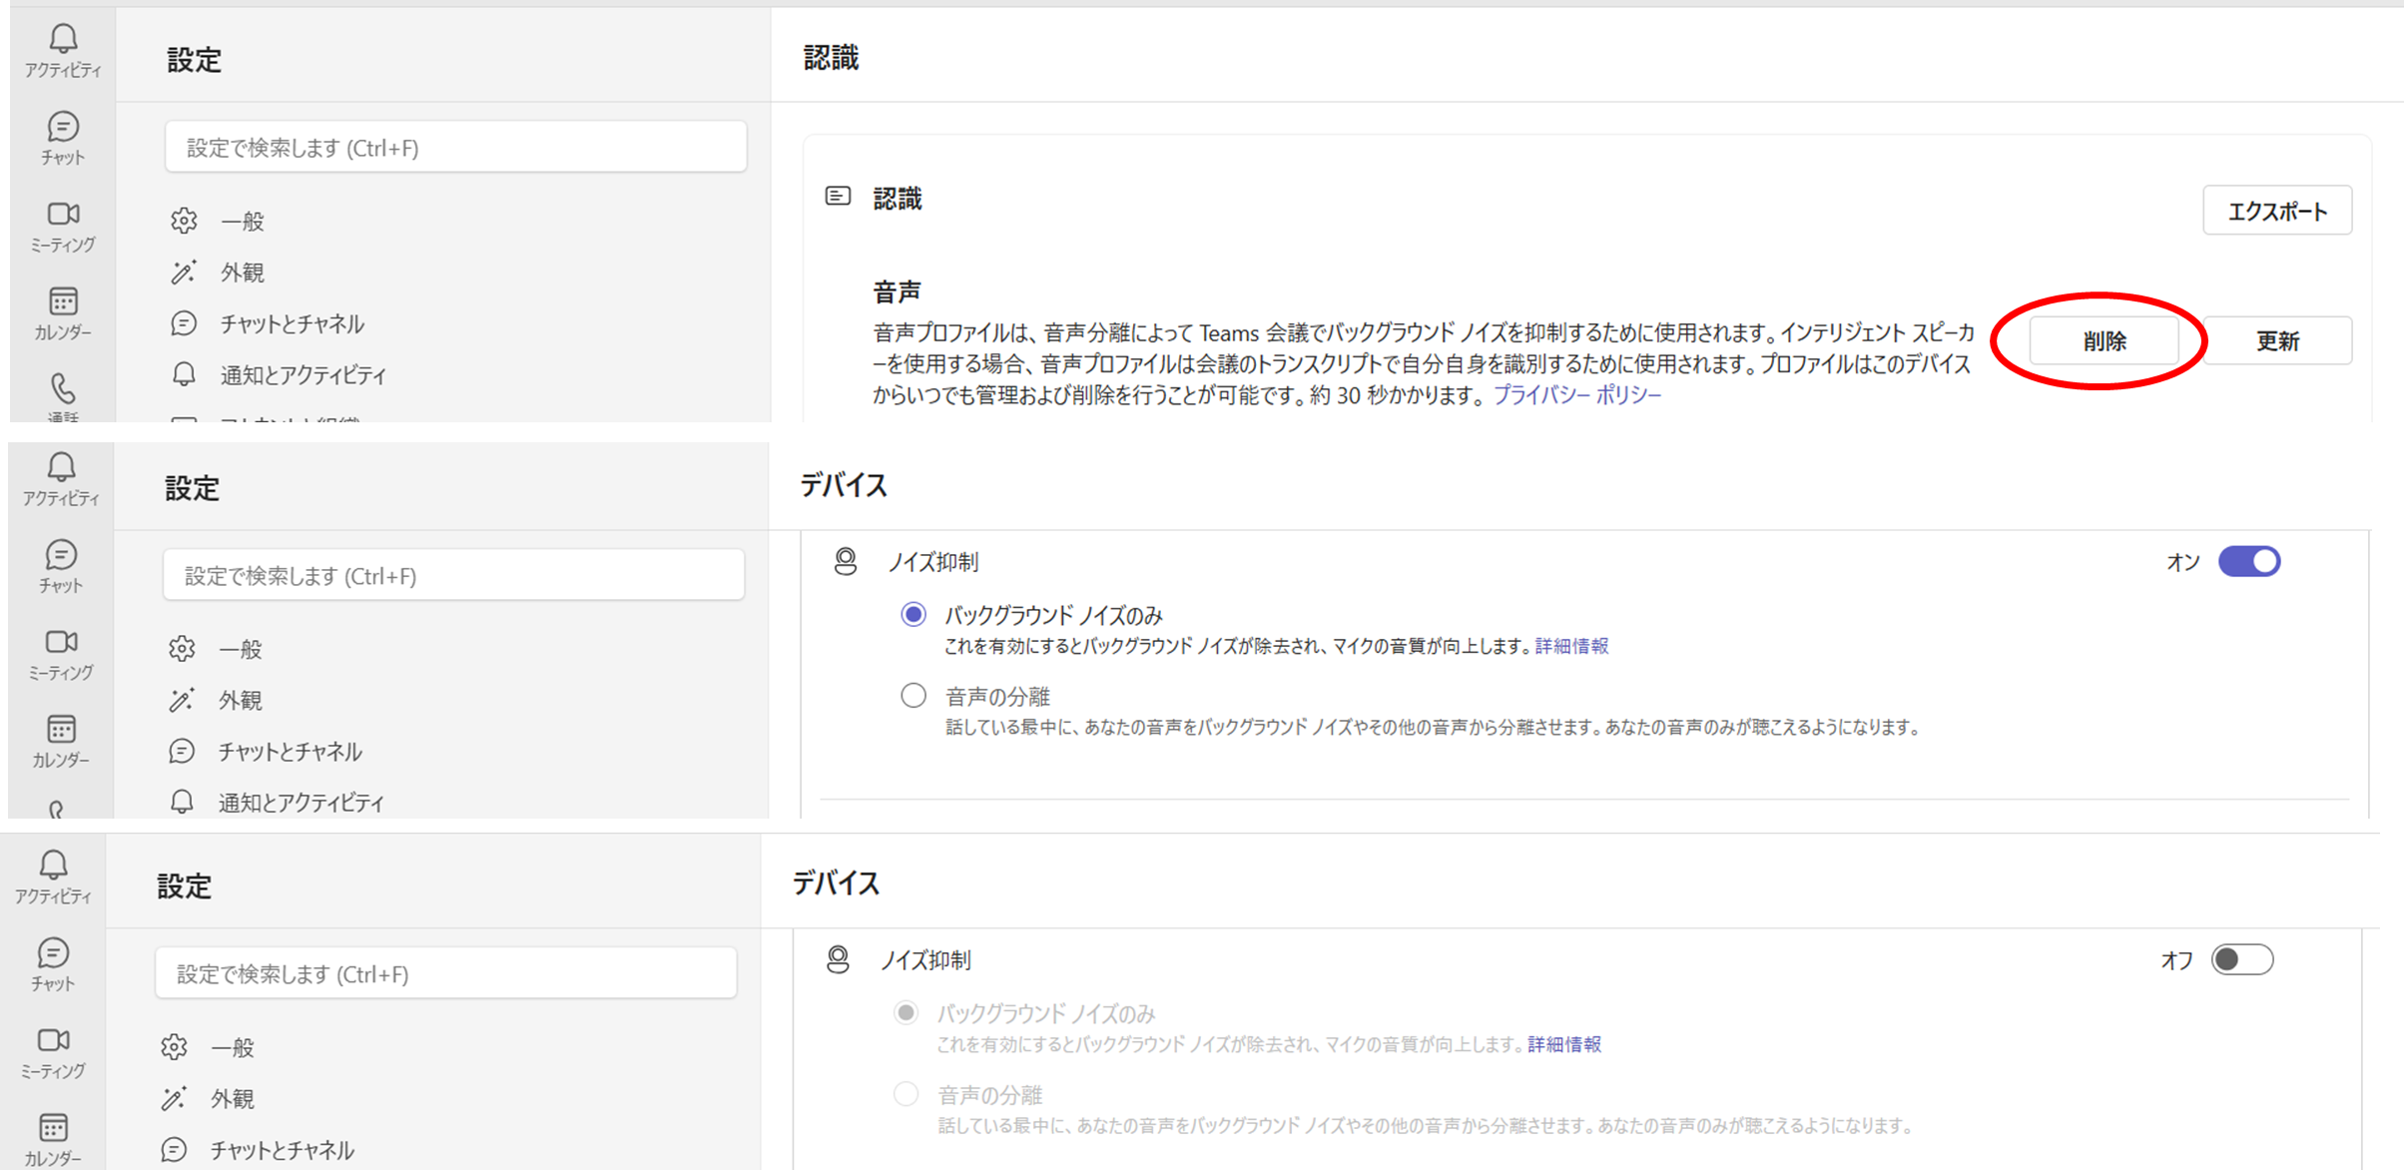Open チャット icon in the ノイズ抑制 オフ screenshot
Viewport: 2404px width, 1170px height.
[x=53, y=953]
